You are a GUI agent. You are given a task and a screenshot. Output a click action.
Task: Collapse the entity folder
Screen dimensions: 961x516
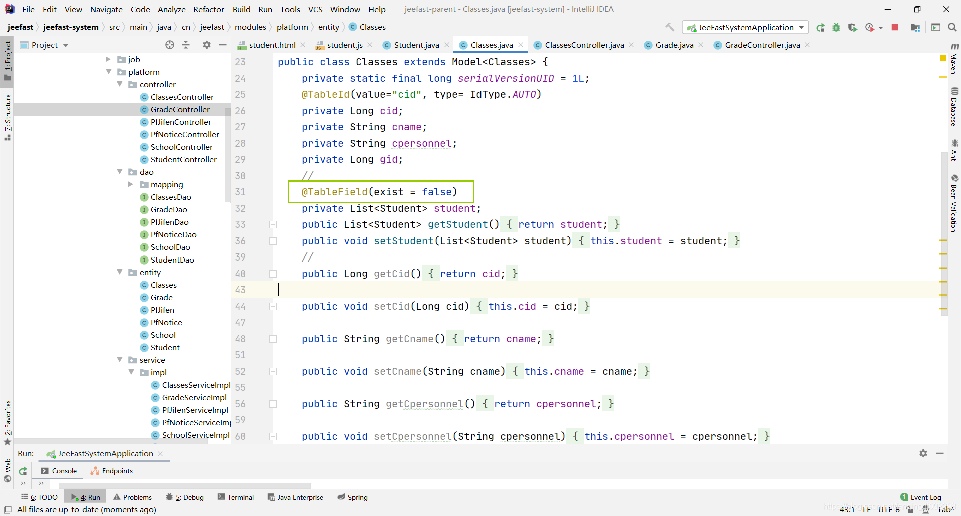point(120,272)
